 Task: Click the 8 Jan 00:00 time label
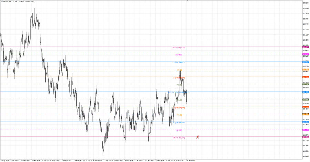coord(180,161)
